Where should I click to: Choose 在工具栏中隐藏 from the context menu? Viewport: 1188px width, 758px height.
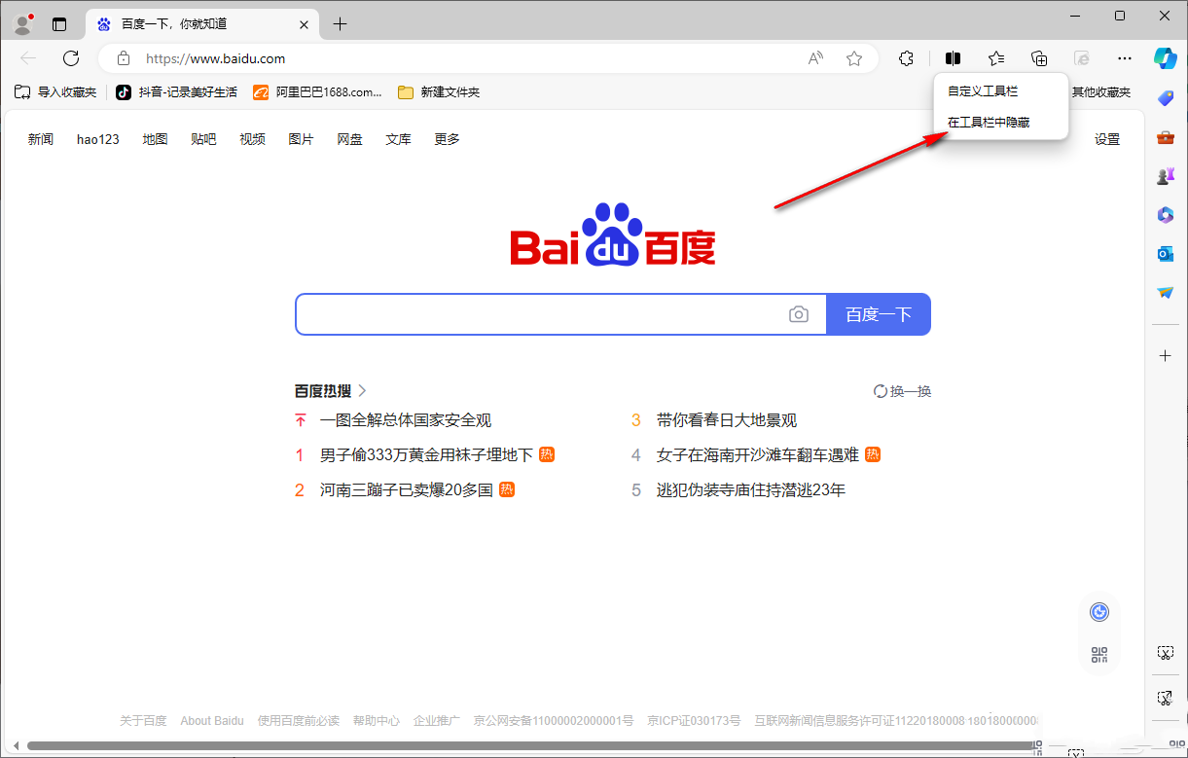pos(989,123)
